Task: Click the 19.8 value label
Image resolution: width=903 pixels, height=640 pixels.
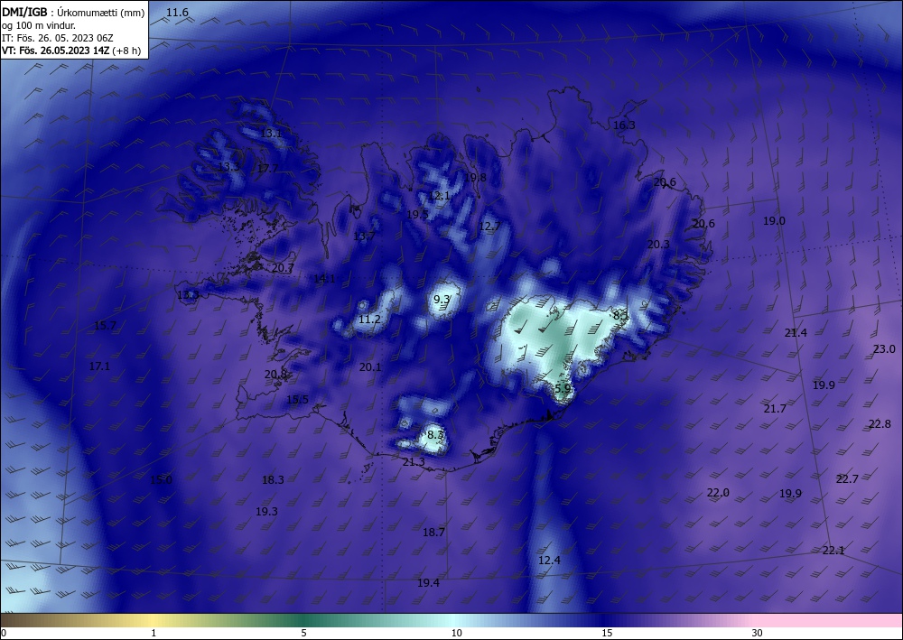Action: [x=475, y=178]
